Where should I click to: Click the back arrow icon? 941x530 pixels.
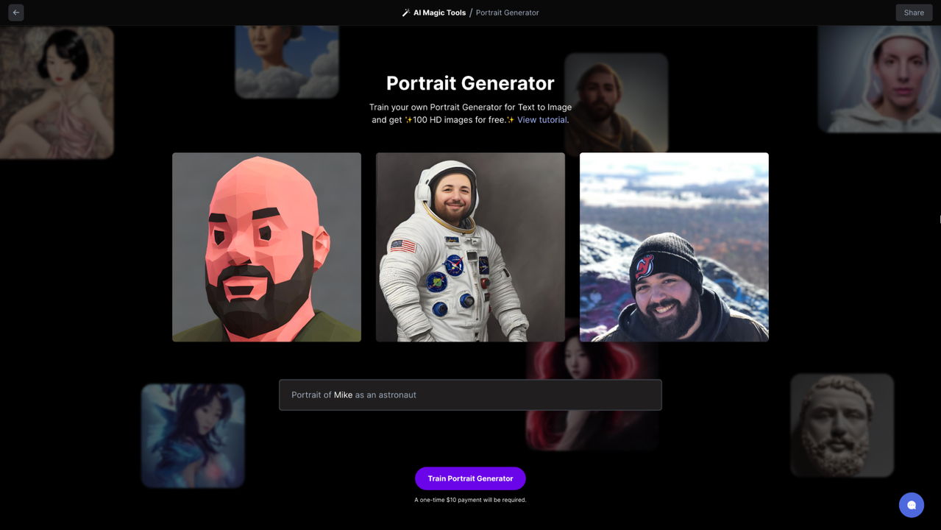[x=16, y=13]
